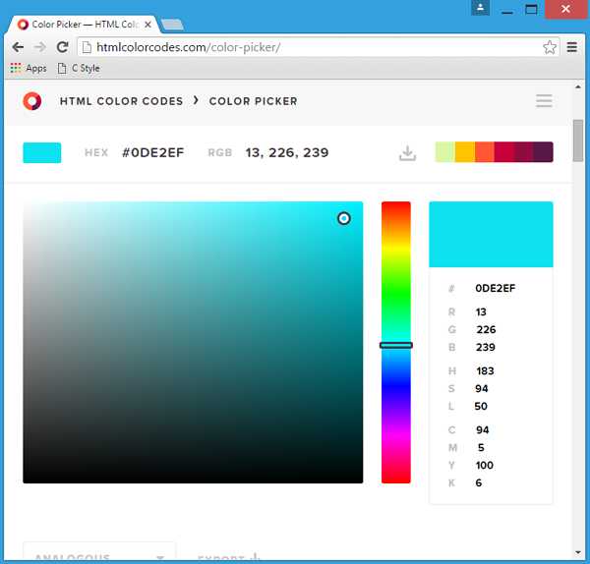Open the new tab button
The height and width of the screenshot is (564, 590).
click(x=172, y=24)
